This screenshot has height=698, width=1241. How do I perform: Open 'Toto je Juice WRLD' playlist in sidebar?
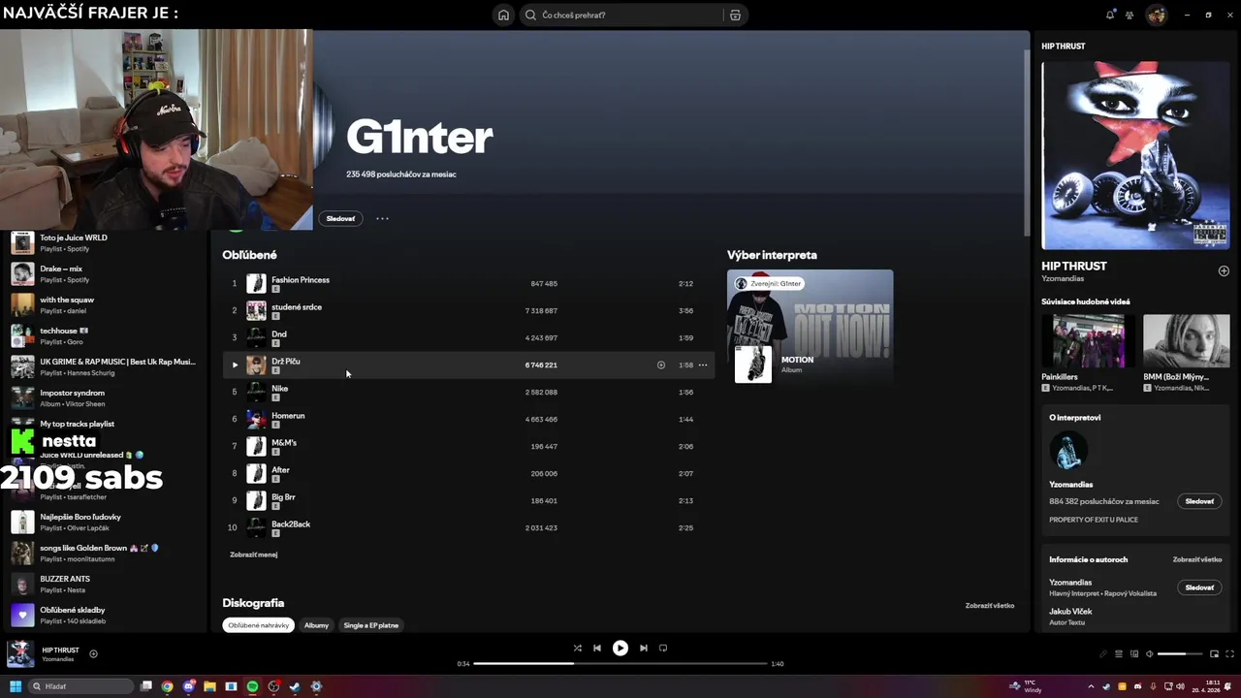tap(105, 242)
